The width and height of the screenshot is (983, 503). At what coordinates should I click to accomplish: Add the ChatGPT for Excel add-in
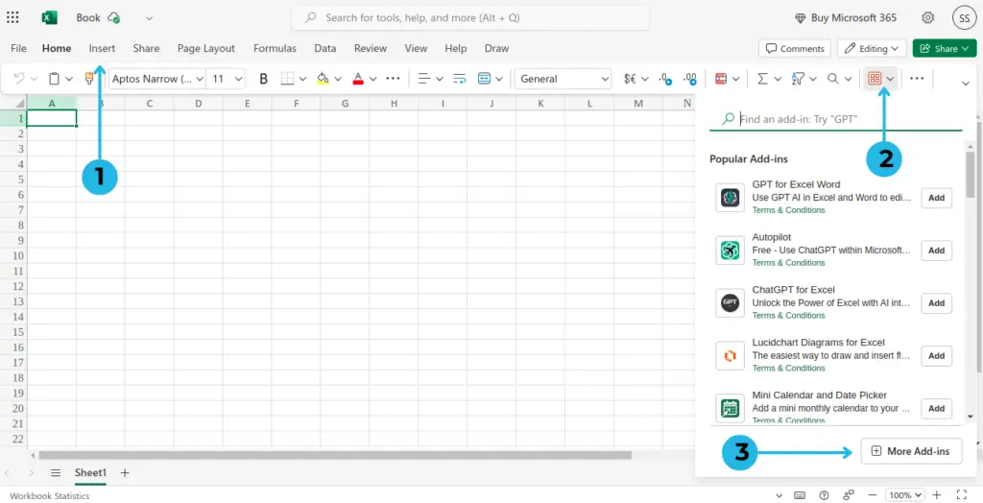coord(937,303)
